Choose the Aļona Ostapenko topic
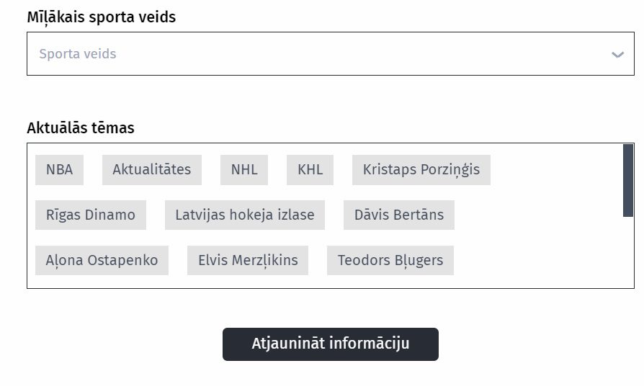Screen dimensions: 644x389 pyautogui.click(x=102, y=260)
